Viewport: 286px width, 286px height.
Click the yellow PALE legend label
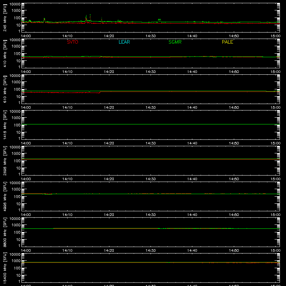(227, 42)
